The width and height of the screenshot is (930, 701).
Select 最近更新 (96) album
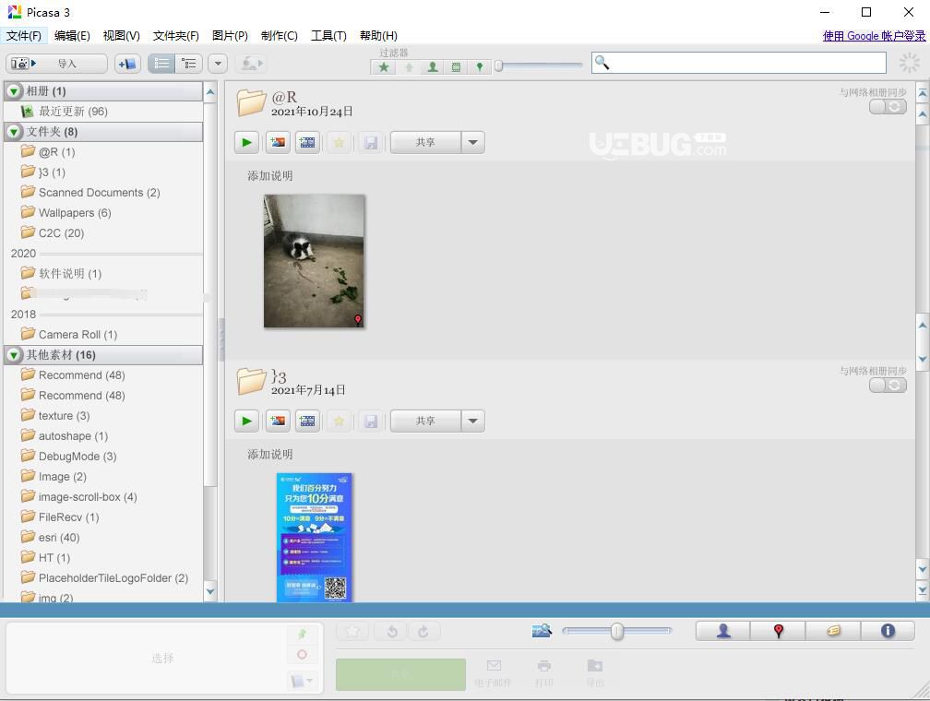[72, 112]
